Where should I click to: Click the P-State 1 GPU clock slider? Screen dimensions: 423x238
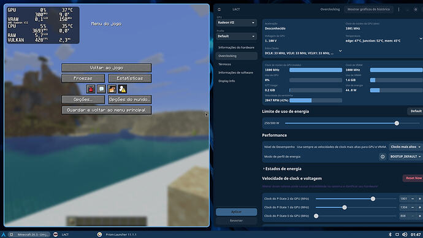click(x=356, y=207)
